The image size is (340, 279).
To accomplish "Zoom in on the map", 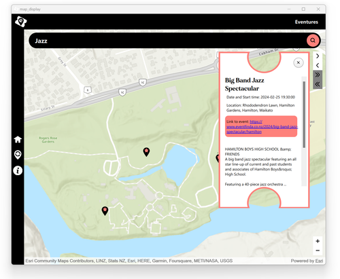I will 318,241.
